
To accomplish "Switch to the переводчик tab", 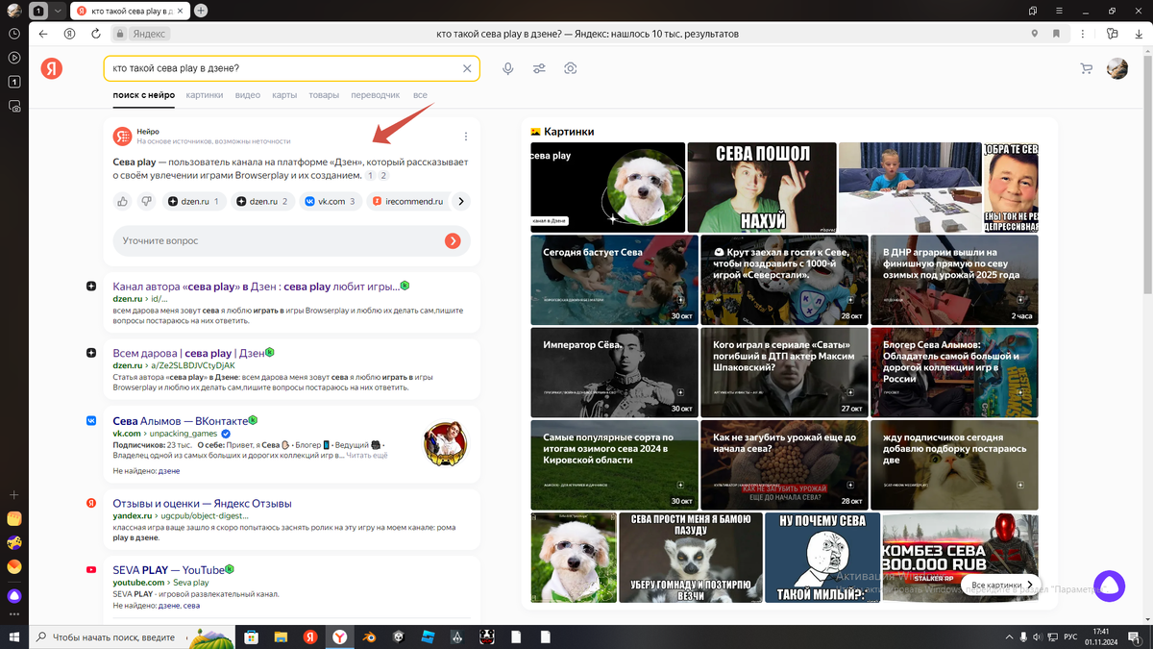I will (376, 95).
